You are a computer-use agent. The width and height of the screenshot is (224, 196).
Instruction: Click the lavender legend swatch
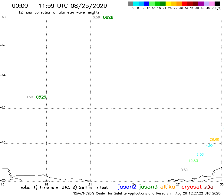point(206,4)
